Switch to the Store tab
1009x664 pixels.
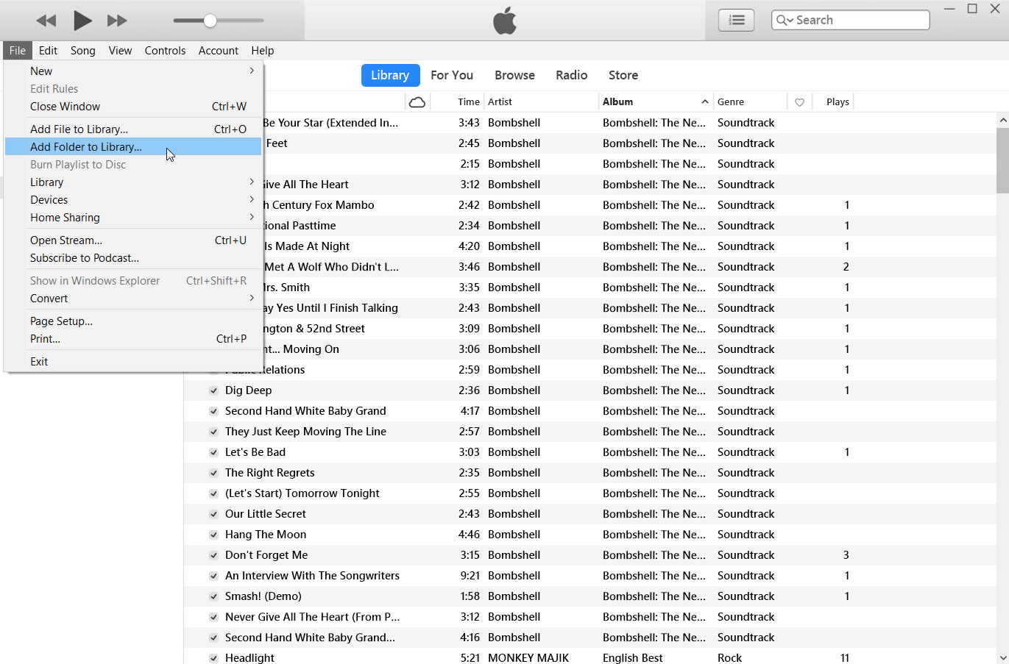point(623,75)
